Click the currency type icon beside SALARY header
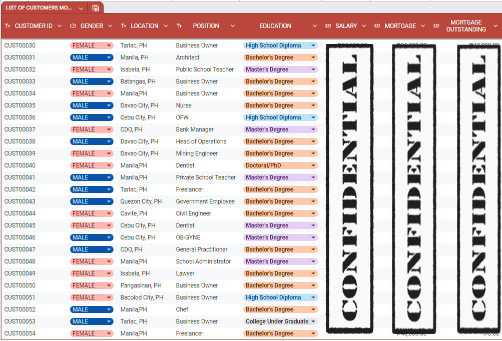 [x=328, y=26]
